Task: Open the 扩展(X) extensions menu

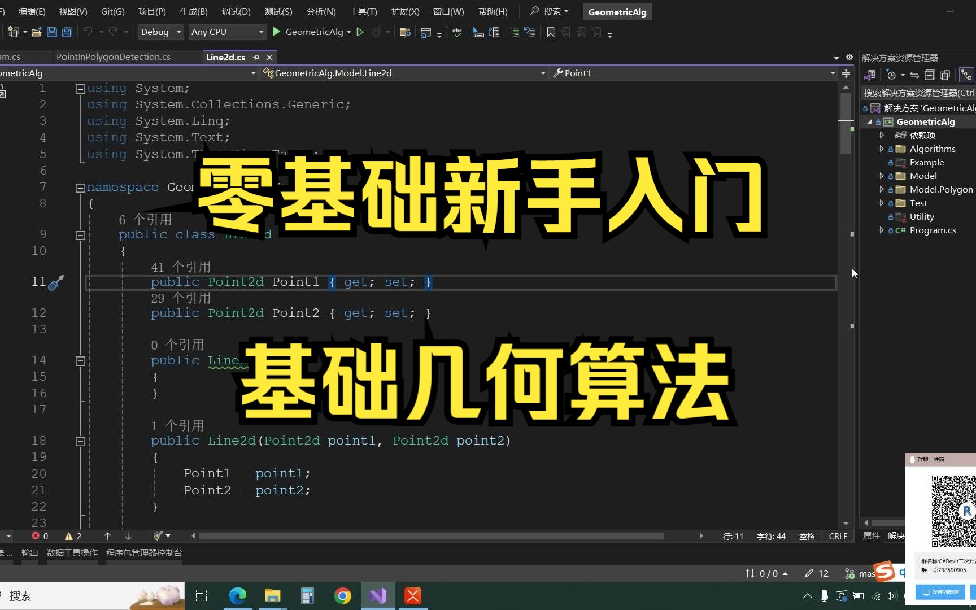Action: point(405,11)
